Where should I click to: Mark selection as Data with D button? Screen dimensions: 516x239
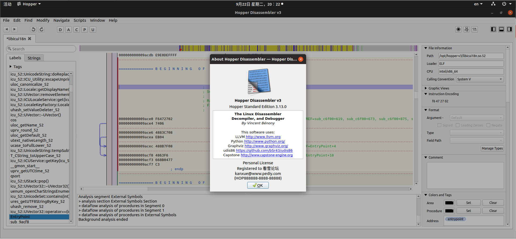pyautogui.click(x=60, y=30)
